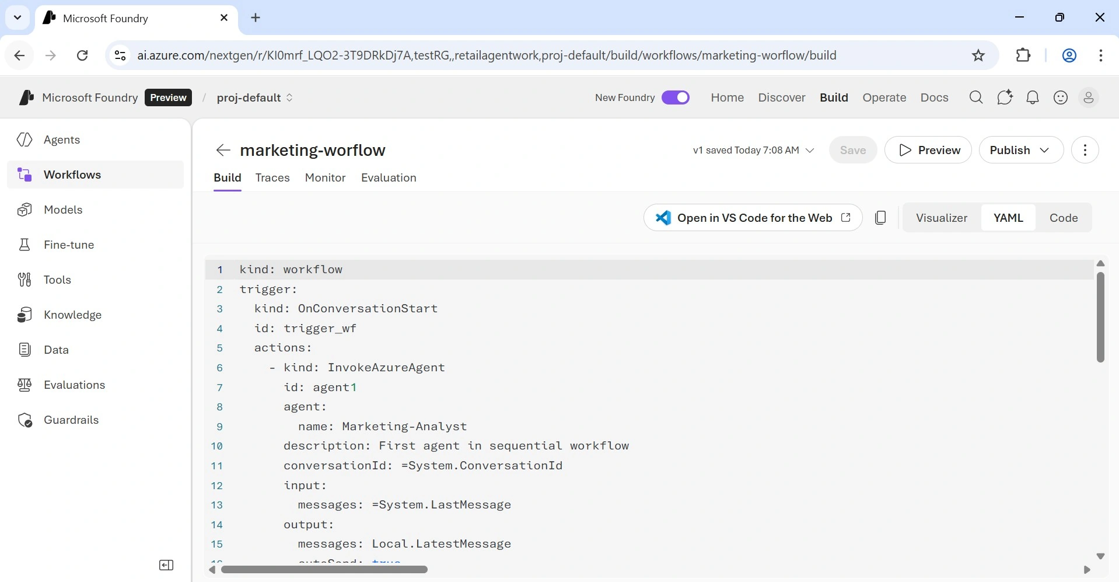Open more options for the workflow
Screen dimensions: 1119x582
[x=1085, y=150]
